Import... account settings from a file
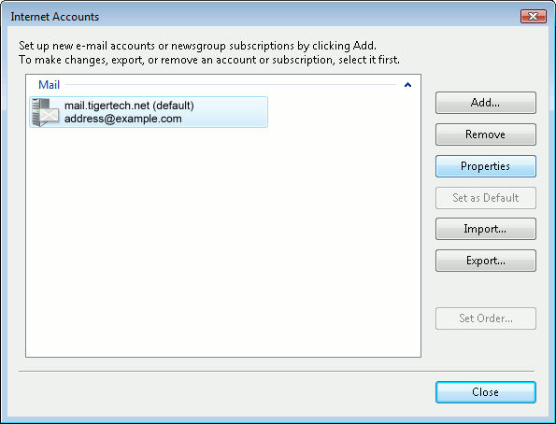Image resolution: width=556 pixels, height=424 pixels. (485, 229)
